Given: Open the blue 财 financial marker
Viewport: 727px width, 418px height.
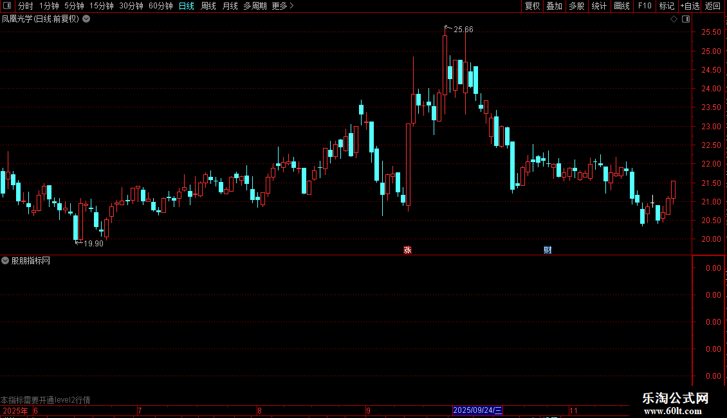Looking at the screenshot, I should pyautogui.click(x=548, y=250).
